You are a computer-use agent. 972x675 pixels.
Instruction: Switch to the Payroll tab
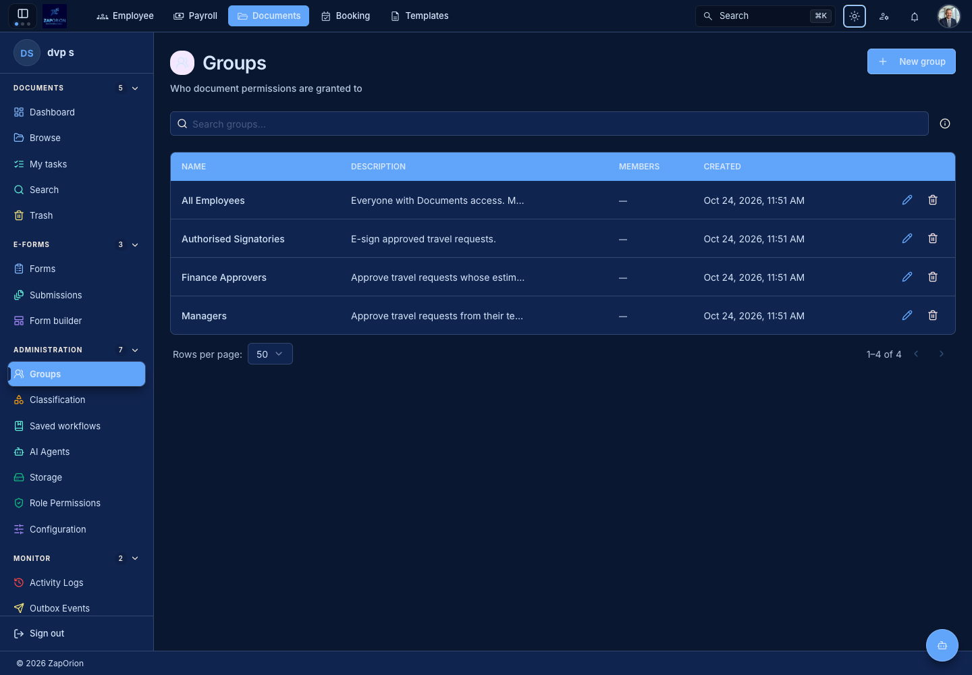click(x=196, y=16)
